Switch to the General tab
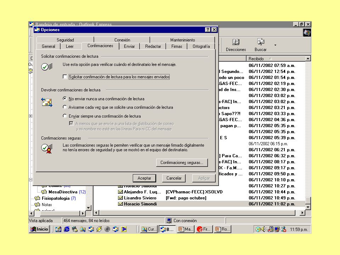Viewport: 340px width, 255px height. [49, 46]
